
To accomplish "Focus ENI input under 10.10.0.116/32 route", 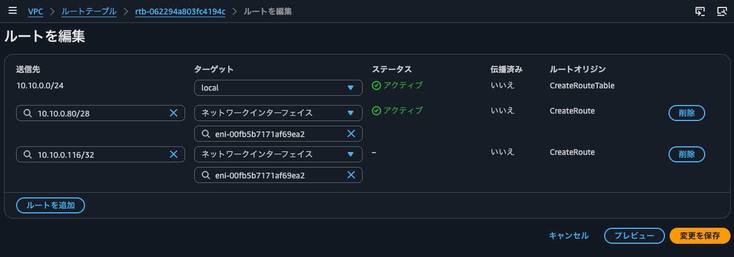I will click(278, 175).
